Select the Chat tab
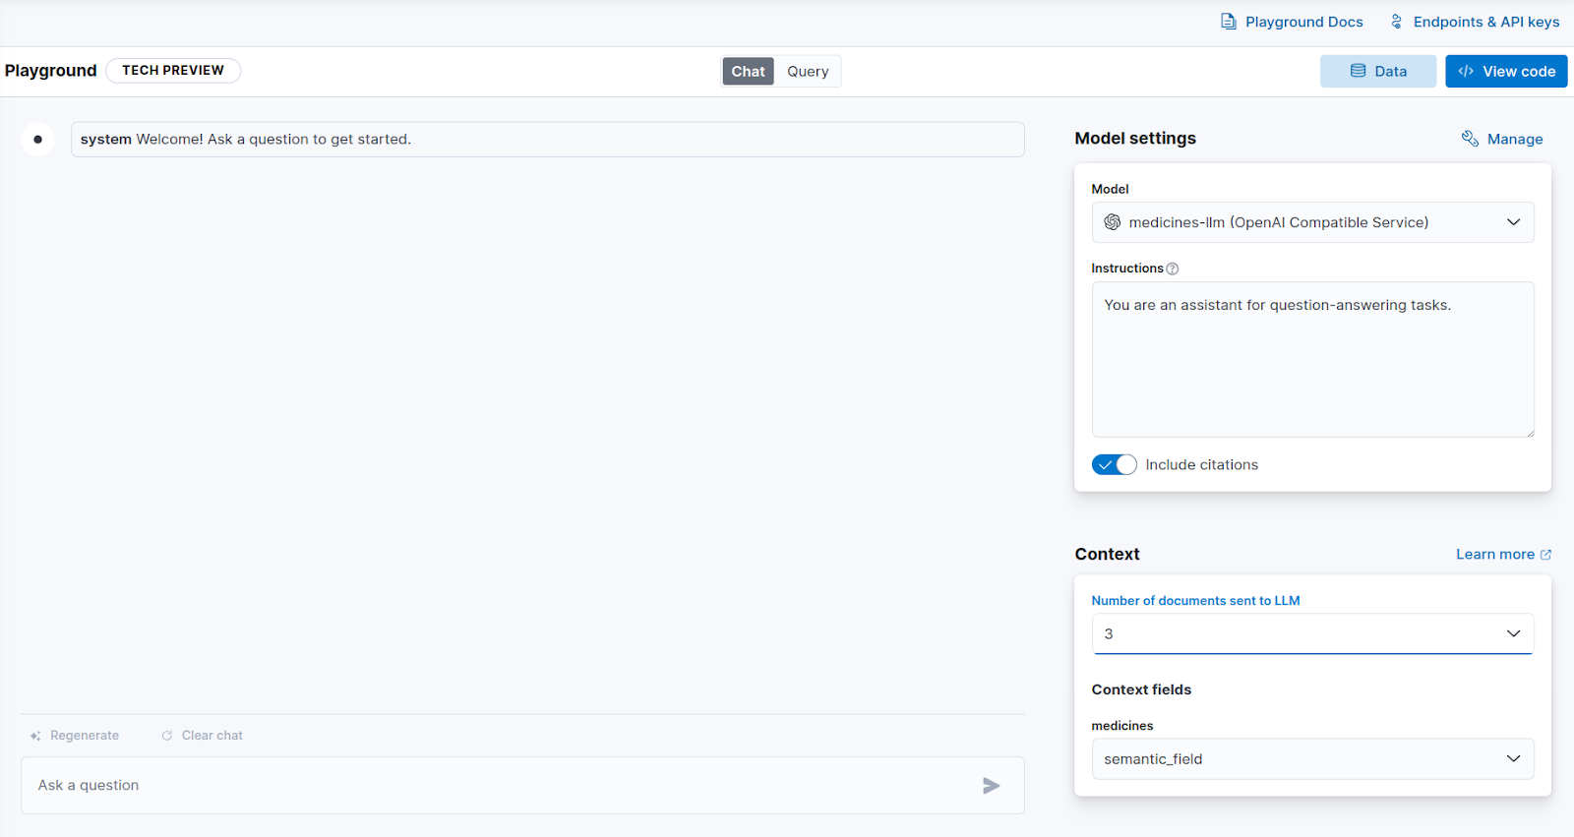This screenshot has width=1574, height=837. (748, 71)
